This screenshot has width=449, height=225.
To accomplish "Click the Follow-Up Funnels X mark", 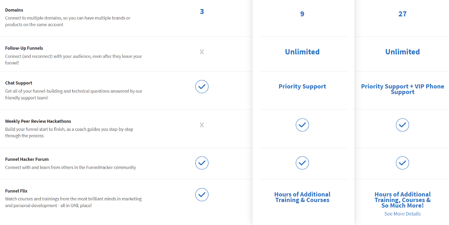I will (202, 52).
